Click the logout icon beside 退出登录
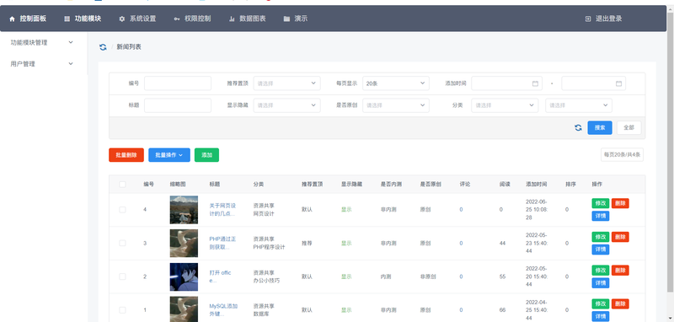The height and width of the screenshot is (322, 674). click(588, 19)
